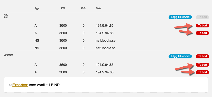Click the www 194.9.94.86 IP address
This screenshot has height=97, width=212.
click(105, 72)
